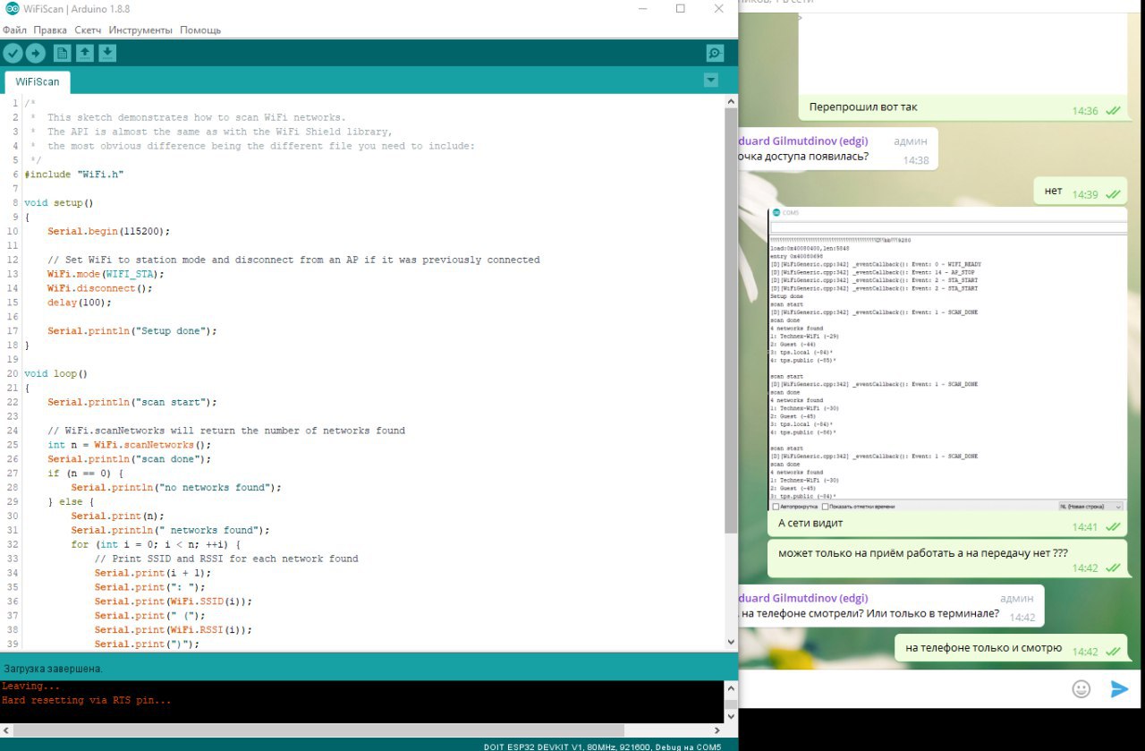Save the sketch with the down-arrow icon
This screenshot has width=1145, height=751.
coord(107,54)
